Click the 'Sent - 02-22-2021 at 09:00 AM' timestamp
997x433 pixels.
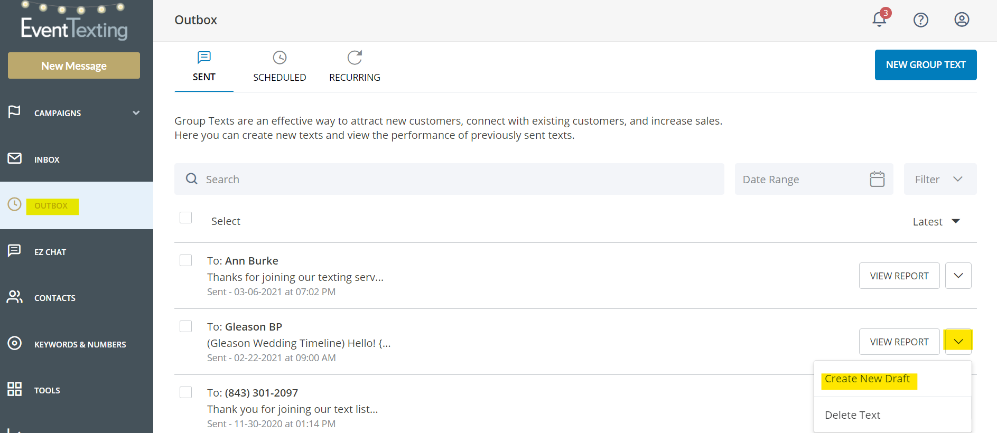tap(272, 358)
